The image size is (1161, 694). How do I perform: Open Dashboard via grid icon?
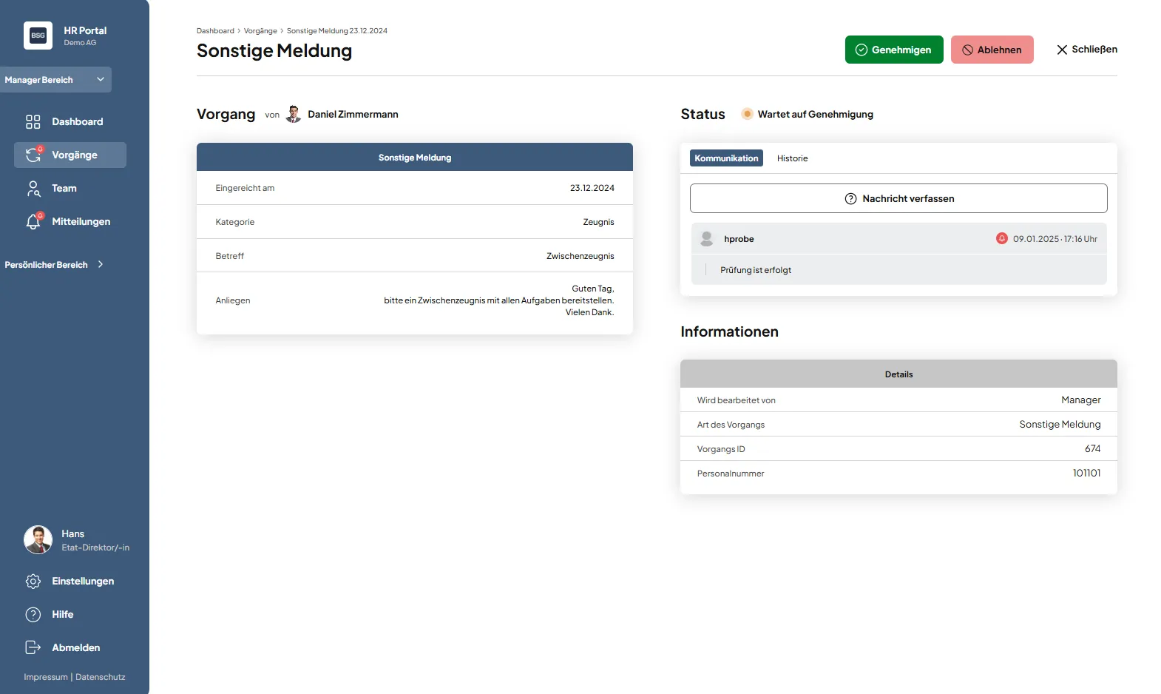click(33, 122)
